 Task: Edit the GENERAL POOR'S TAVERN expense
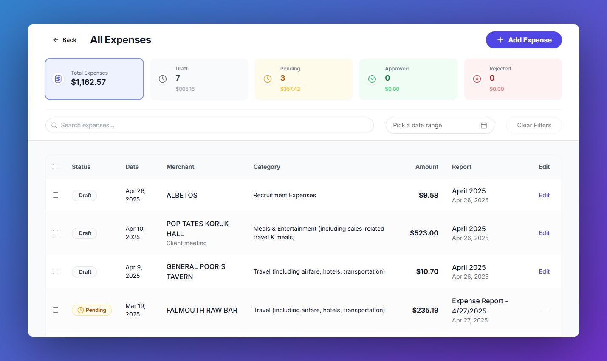544,271
